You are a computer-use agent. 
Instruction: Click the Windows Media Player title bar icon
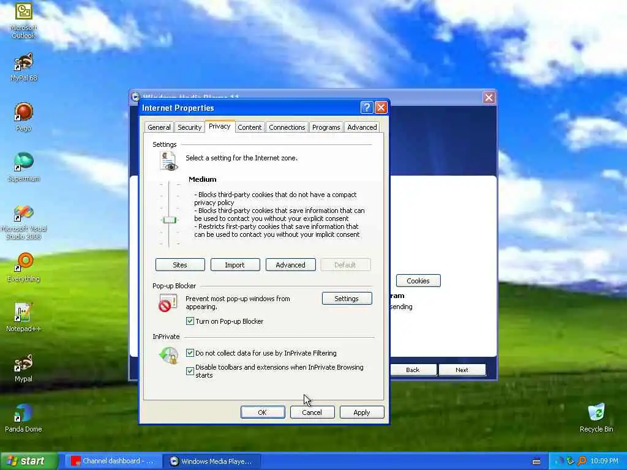pyautogui.click(x=135, y=96)
